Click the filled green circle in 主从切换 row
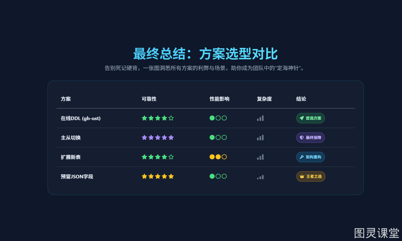This screenshot has height=241, width=402. 212,137
